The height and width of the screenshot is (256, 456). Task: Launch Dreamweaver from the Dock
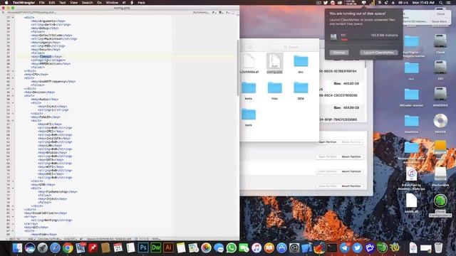tap(156, 248)
